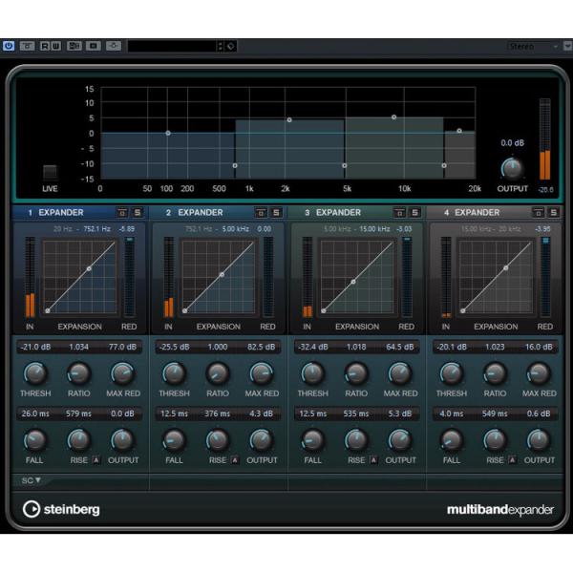Click band 4 RISE knob

pyautogui.click(x=495, y=440)
